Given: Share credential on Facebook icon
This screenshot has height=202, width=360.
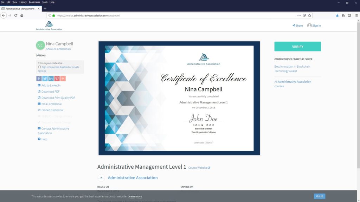Looking at the screenshot, I should point(39,79).
